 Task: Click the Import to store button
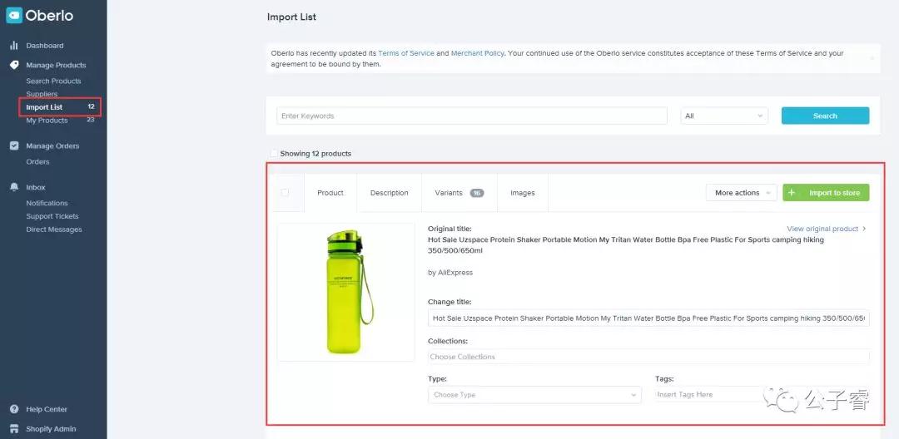click(x=826, y=193)
